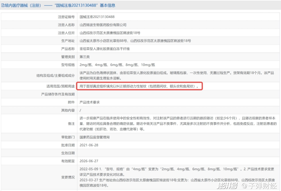This screenshot has height=191, width=281.
Task: Click the 生效日期 label
Action: (x=68, y=153)
